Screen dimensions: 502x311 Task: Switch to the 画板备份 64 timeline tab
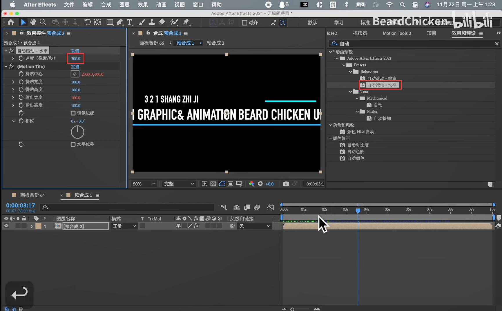(x=32, y=195)
